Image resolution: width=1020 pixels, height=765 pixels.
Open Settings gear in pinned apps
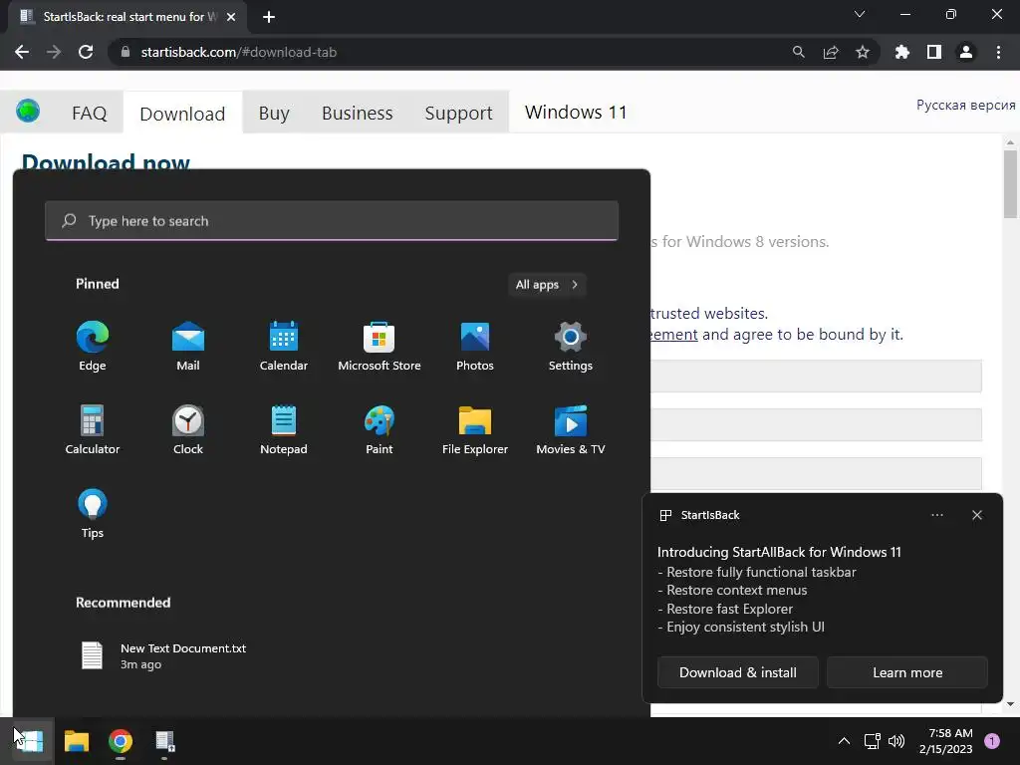point(571,346)
